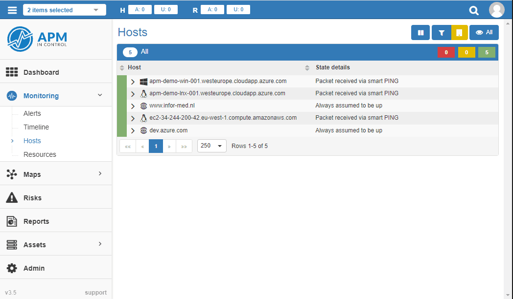Click Linux penguin icon of apm-demo-lnx-001
This screenshot has width=513, height=299.
pyautogui.click(x=143, y=94)
